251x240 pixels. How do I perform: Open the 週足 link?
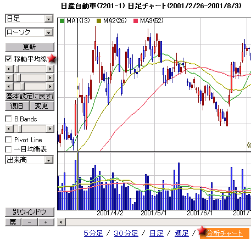(182, 233)
